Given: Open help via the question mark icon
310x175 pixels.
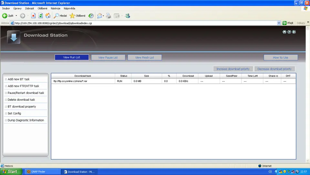Looking at the screenshot, I should (x=289, y=32).
